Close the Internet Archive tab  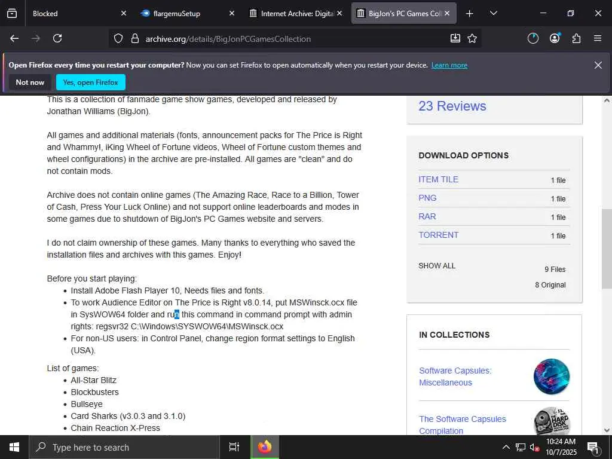(x=339, y=13)
